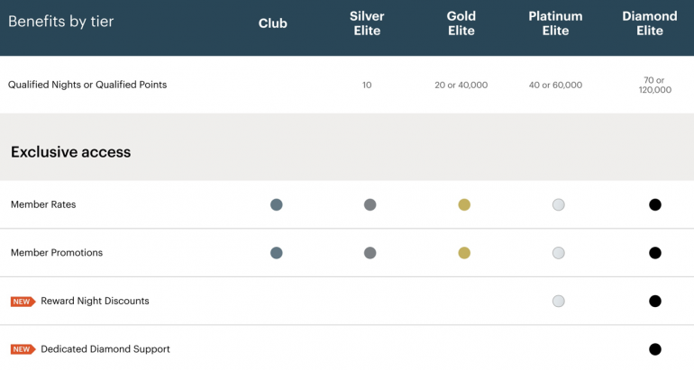Select the Silver Elite tier header
The image size is (694, 370).
[367, 23]
